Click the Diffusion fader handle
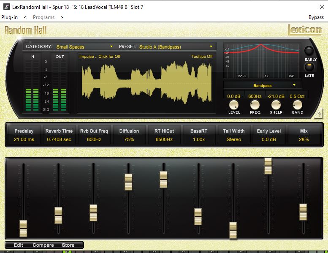Image resolution: width=328 pixels, height=253 pixels. (x=128, y=182)
